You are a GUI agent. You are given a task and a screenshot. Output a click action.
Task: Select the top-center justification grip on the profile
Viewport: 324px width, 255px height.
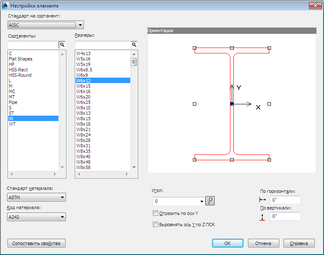[x=232, y=48]
